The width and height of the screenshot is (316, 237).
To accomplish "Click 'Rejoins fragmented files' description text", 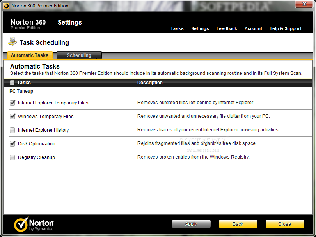I will click(x=197, y=143).
